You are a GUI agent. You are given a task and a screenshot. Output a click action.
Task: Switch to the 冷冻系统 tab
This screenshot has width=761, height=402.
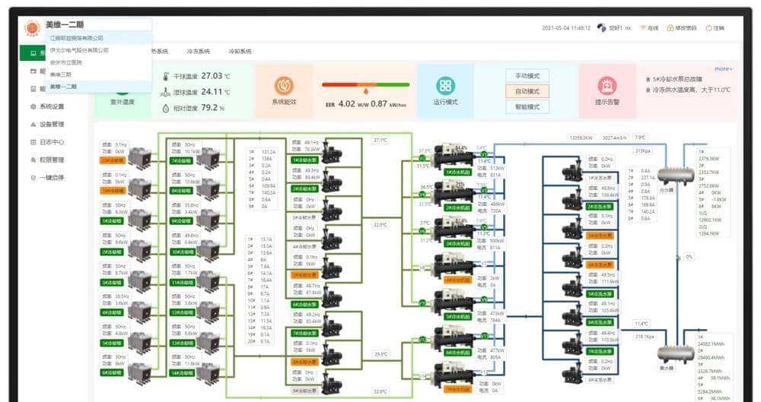[198, 52]
